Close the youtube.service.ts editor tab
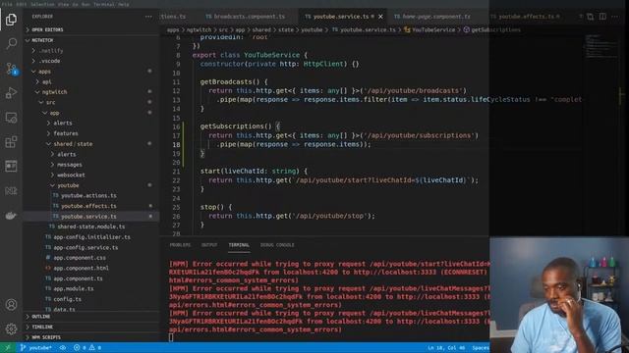 coord(380,17)
